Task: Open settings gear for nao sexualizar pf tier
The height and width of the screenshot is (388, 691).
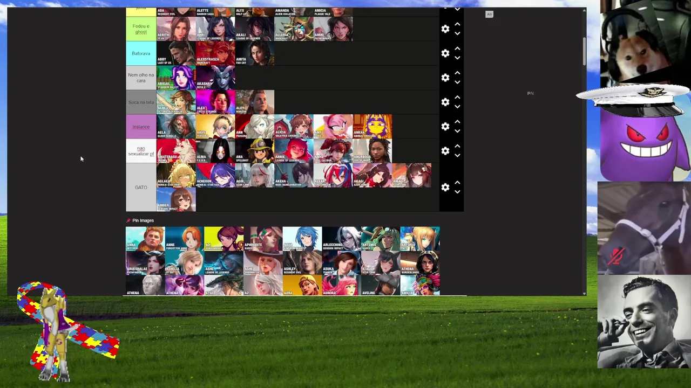Action: pos(445,151)
